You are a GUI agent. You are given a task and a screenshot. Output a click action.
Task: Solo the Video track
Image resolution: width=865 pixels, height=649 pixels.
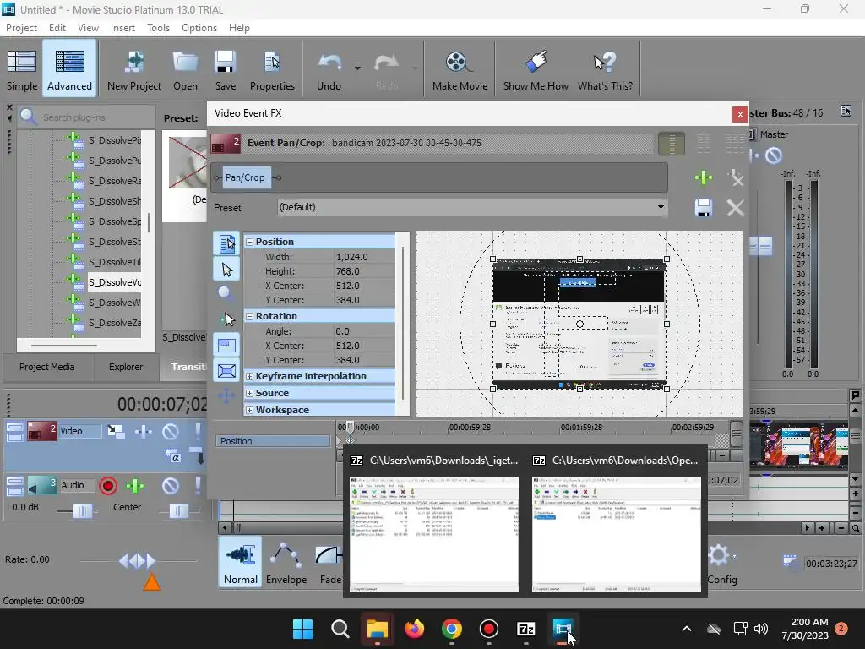pos(198,431)
